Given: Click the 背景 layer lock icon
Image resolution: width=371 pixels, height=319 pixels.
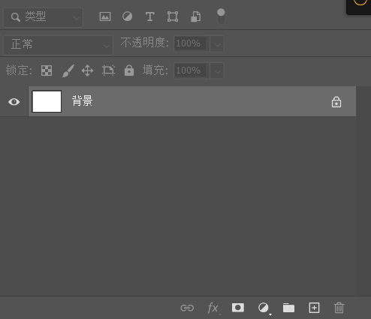Looking at the screenshot, I should point(336,102).
